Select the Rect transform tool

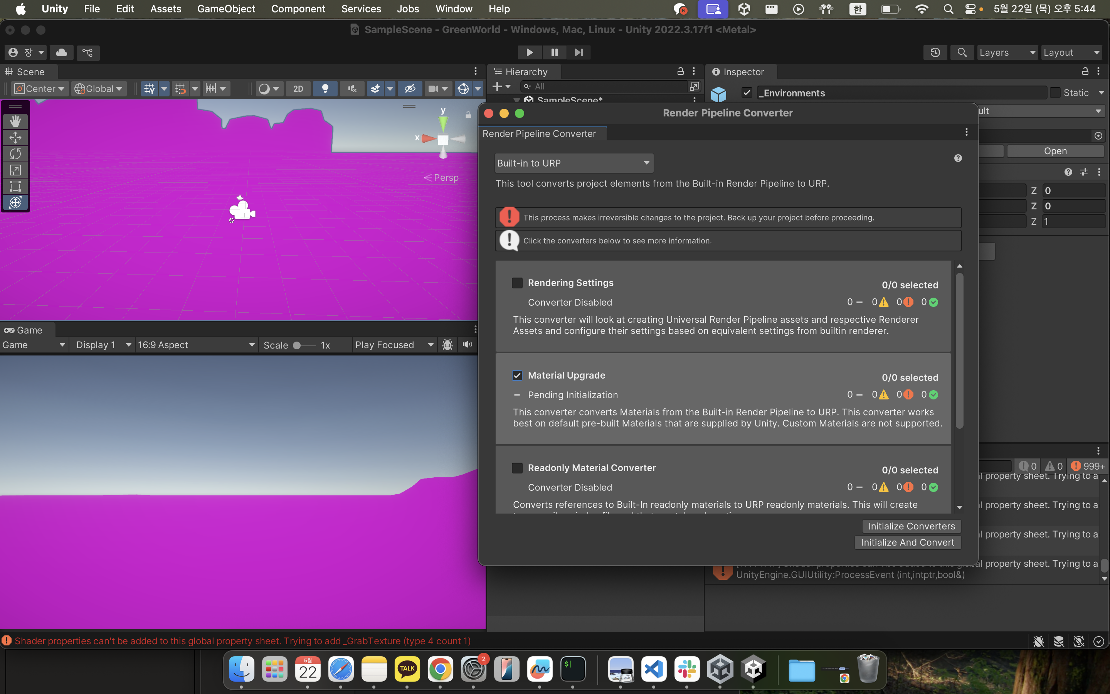click(x=15, y=186)
